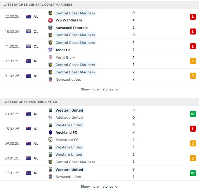Click AL league label for 07.02.25 match

[x=36, y=61]
